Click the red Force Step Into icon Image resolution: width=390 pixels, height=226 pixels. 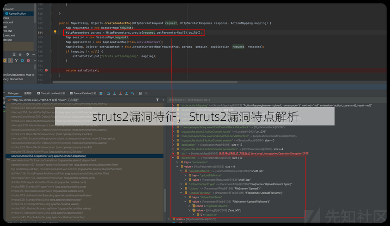point(121,93)
